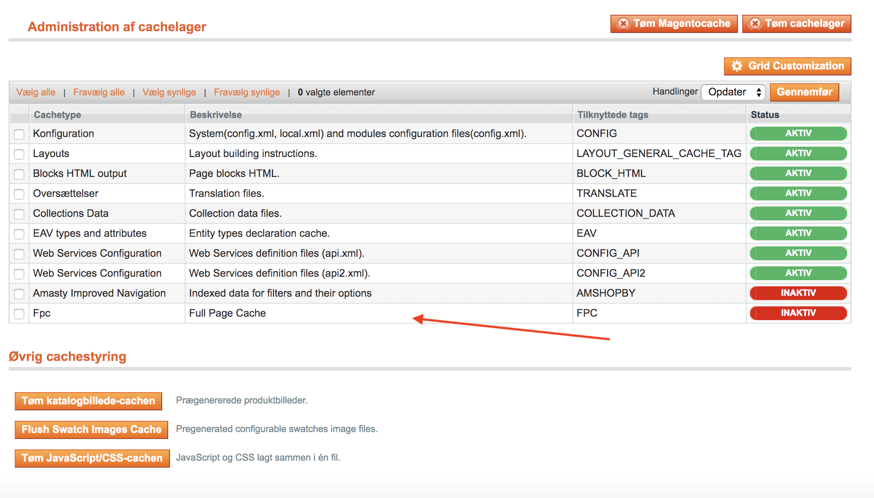Click the red INAKTIV badge for Fpc
Screen dimensions: 874x498
798,313
